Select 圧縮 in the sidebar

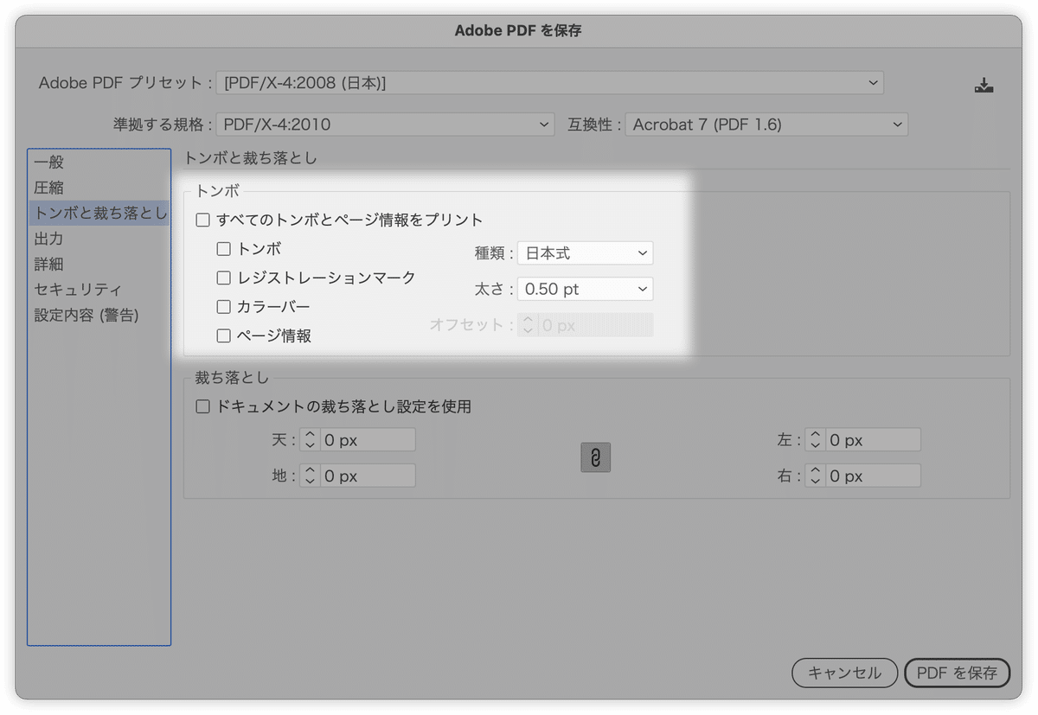(x=99, y=188)
